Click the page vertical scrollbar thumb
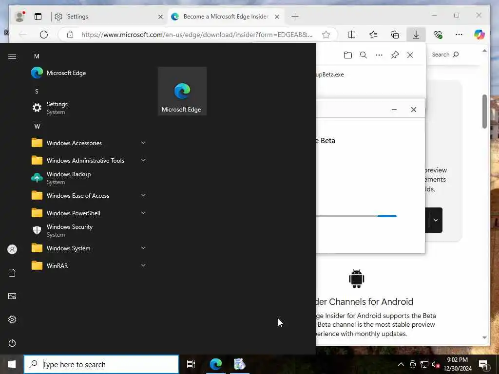Screen dimensions: 499x374 [x=484, y=112]
